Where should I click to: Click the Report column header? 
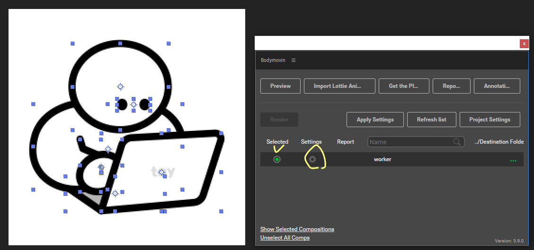(x=345, y=142)
